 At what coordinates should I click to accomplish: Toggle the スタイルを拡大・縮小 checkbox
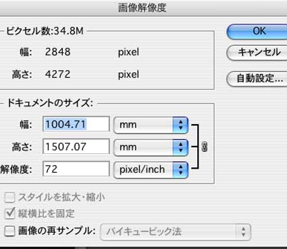coord(9,198)
